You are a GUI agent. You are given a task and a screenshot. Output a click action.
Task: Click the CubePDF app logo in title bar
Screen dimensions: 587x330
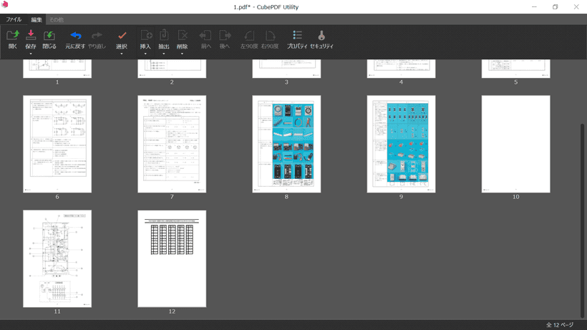click(5, 4)
